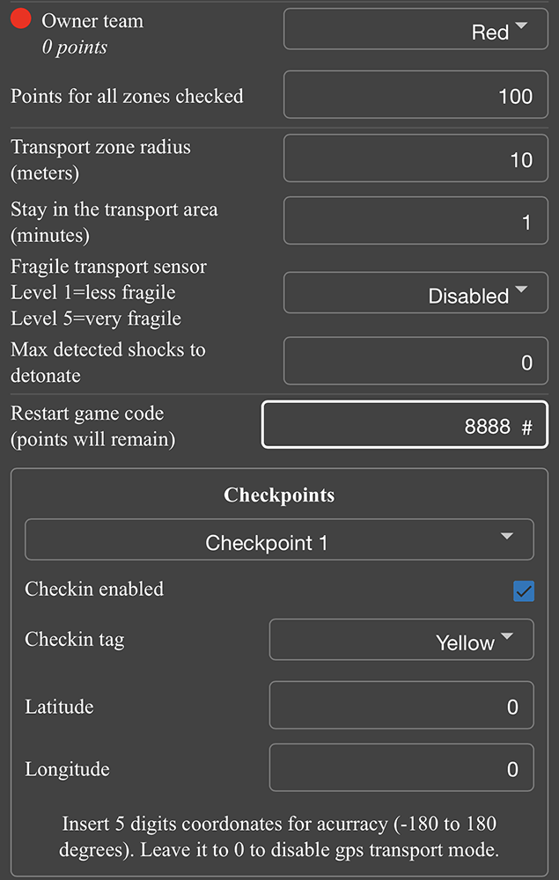
Task: Focus the Points for all zones checked field
Action: click(416, 96)
